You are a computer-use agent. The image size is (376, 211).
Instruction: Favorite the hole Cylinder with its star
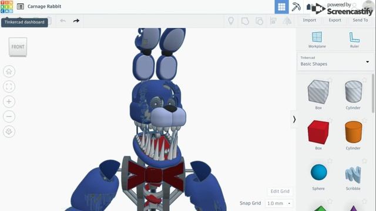tap(364, 80)
